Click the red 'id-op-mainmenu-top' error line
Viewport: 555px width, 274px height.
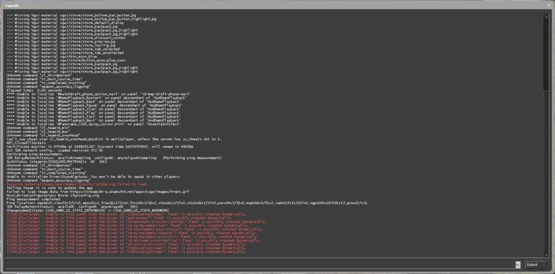pyautogui.click(x=127, y=225)
